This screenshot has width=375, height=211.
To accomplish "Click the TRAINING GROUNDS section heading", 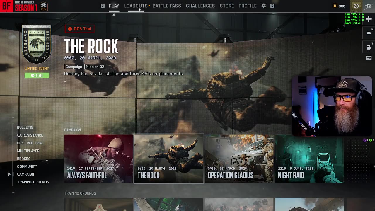I will (80, 193).
